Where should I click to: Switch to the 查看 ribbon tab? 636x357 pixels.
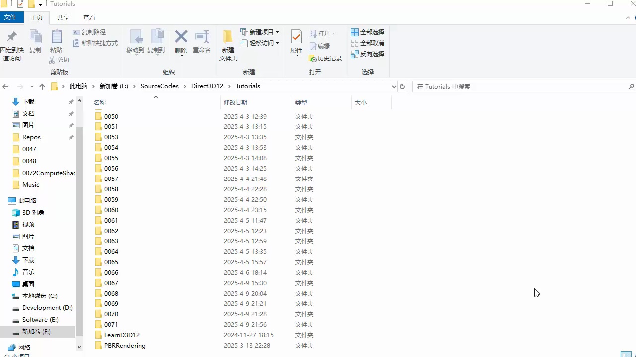coord(89,17)
